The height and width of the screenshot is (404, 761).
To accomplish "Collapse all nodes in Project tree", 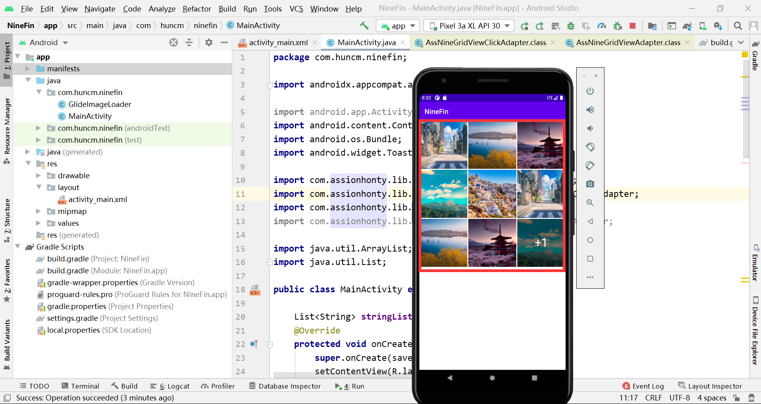I will tap(189, 42).
